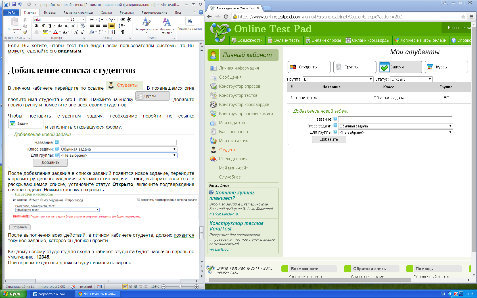Decrease paragraph indent in Word
The width and height of the screenshot is (477, 298).
122,20
